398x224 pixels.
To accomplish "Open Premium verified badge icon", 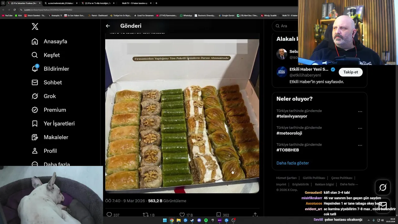I will (35, 110).
